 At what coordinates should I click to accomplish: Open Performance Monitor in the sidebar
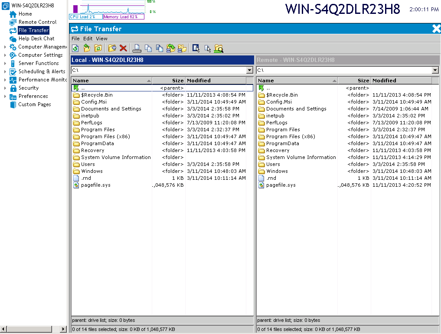(42, 80)
